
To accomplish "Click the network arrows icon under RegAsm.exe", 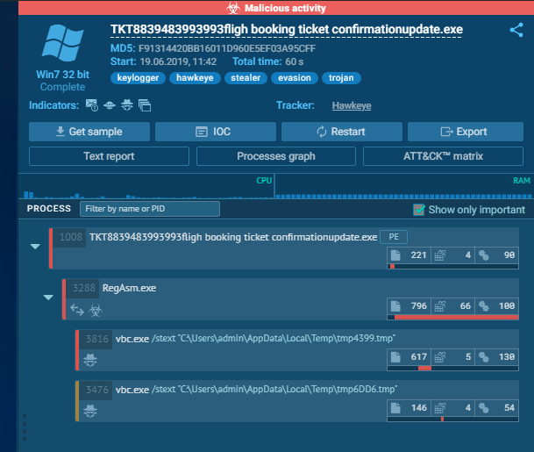I will coord(77,310).
